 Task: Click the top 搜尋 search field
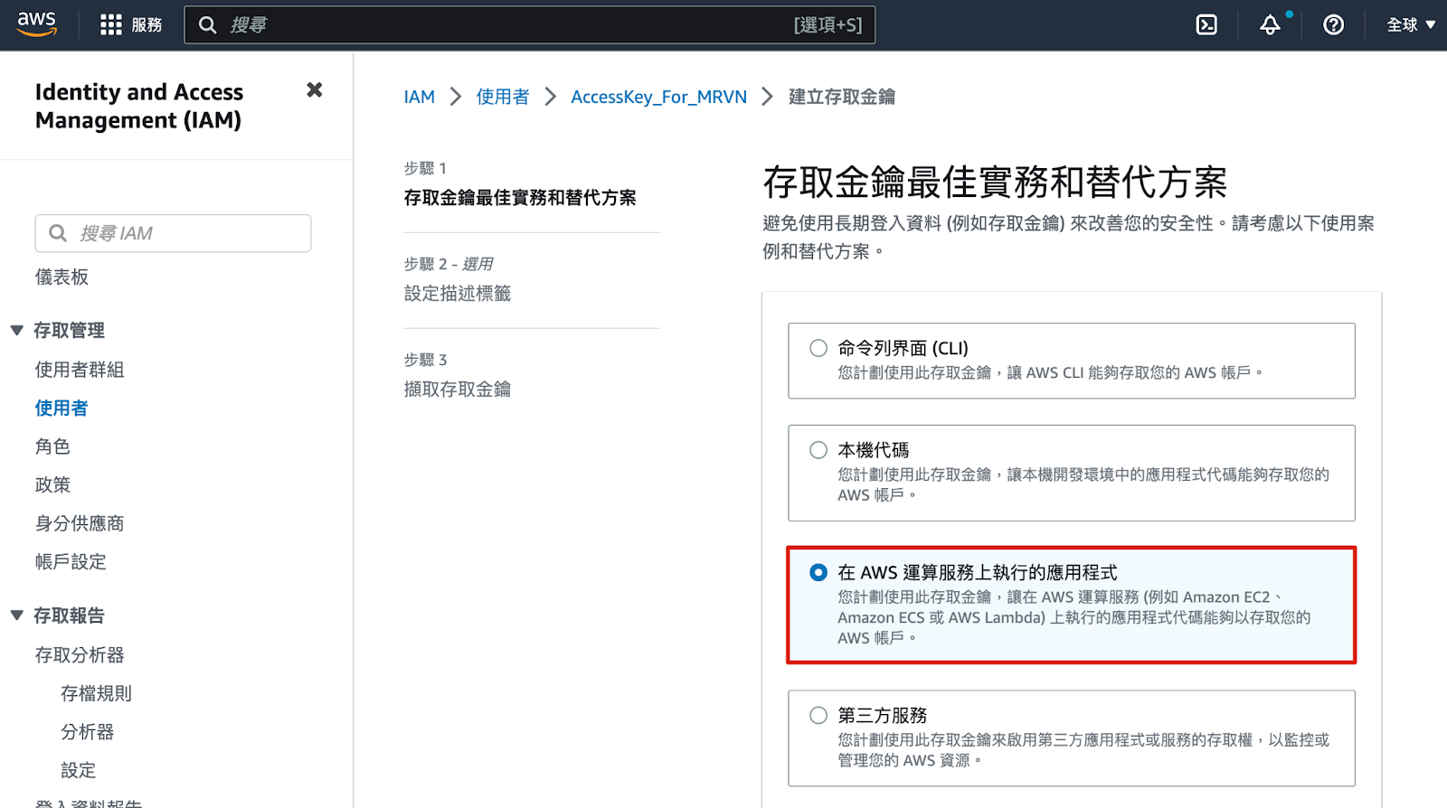(529, 24)
